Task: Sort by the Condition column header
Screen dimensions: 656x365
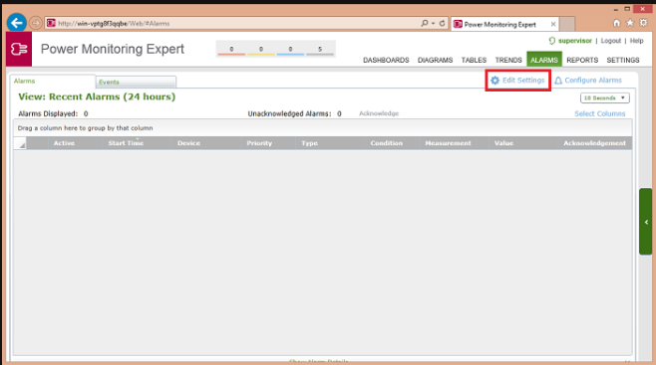Action: coord(387,143)
